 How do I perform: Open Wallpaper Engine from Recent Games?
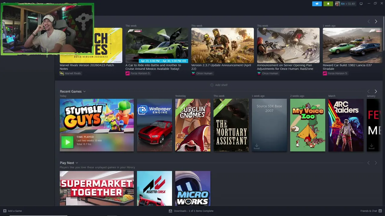tap(155, 125)
